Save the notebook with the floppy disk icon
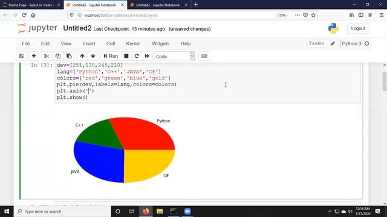 click(x=22, y=56)
